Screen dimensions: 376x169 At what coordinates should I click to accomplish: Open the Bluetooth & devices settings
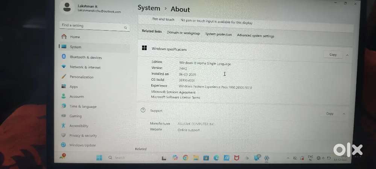coord(85,57)
